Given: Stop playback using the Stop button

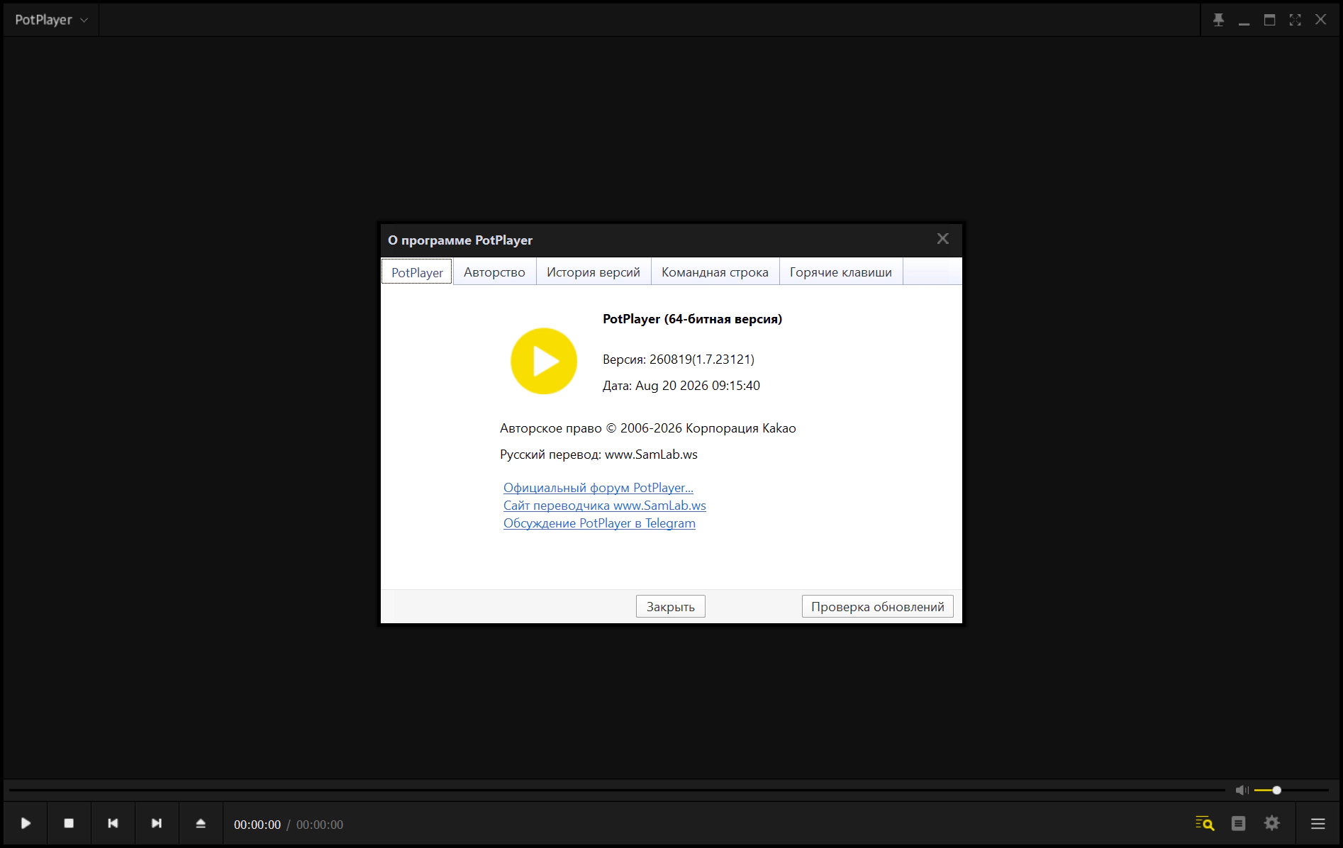Looking at the screenshot, I should pyautogui.click(x=69, y=823).
